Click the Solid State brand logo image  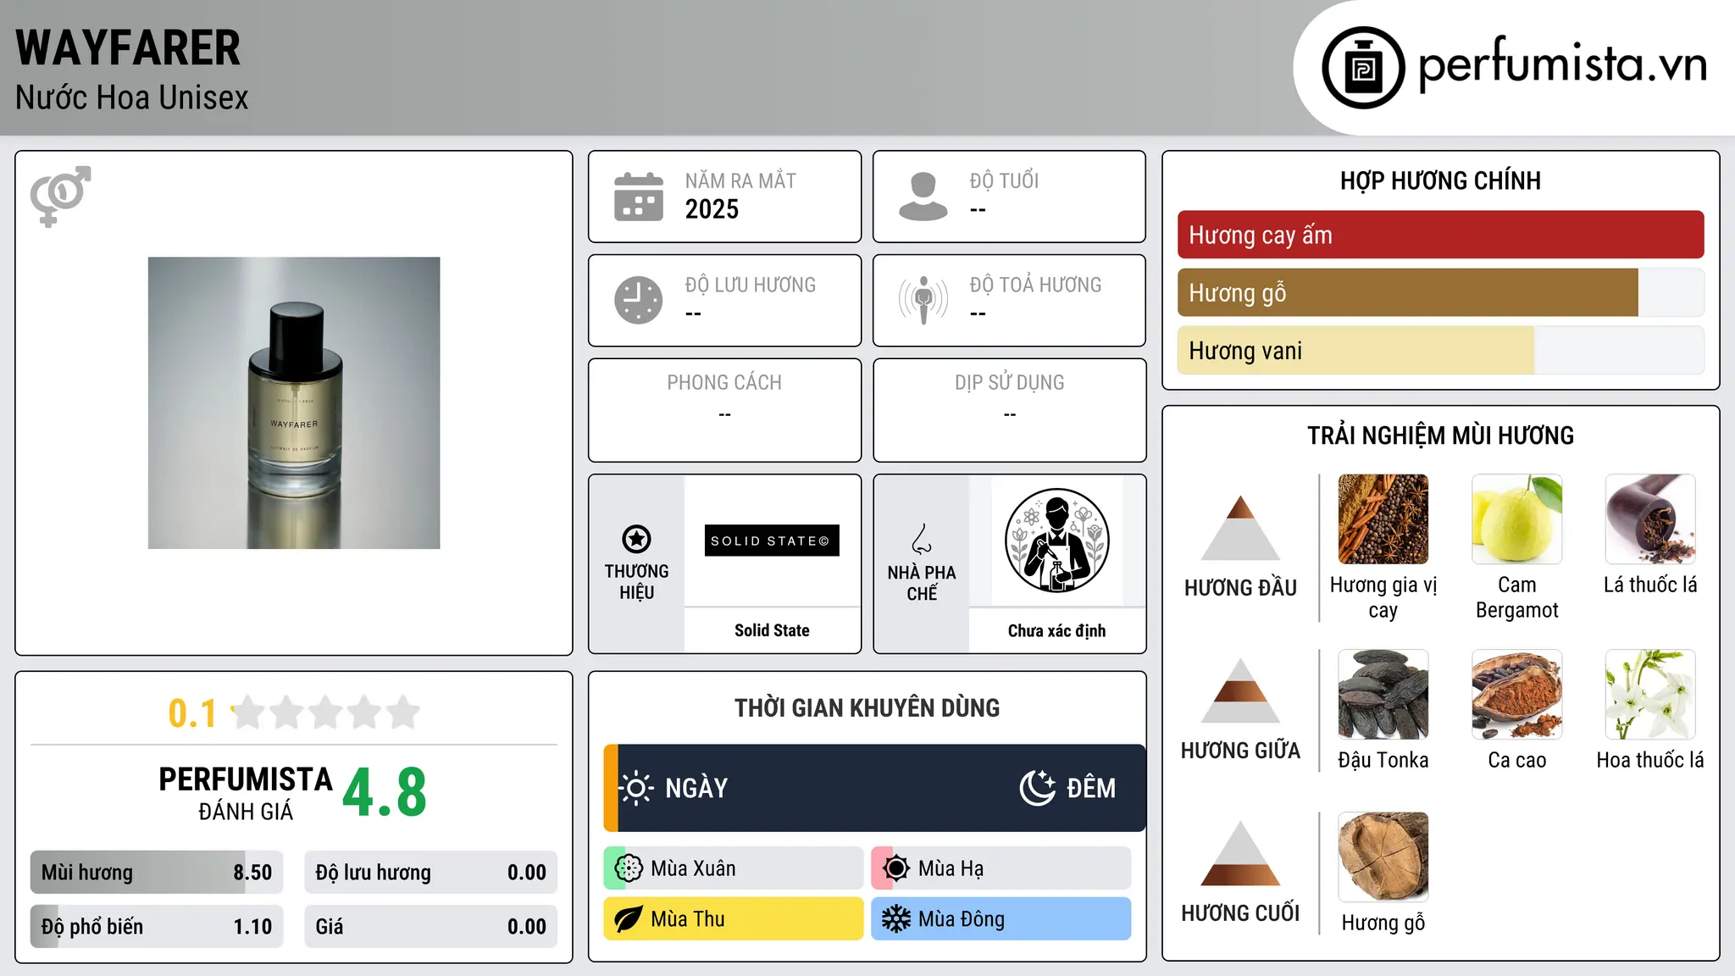[772, 541]
